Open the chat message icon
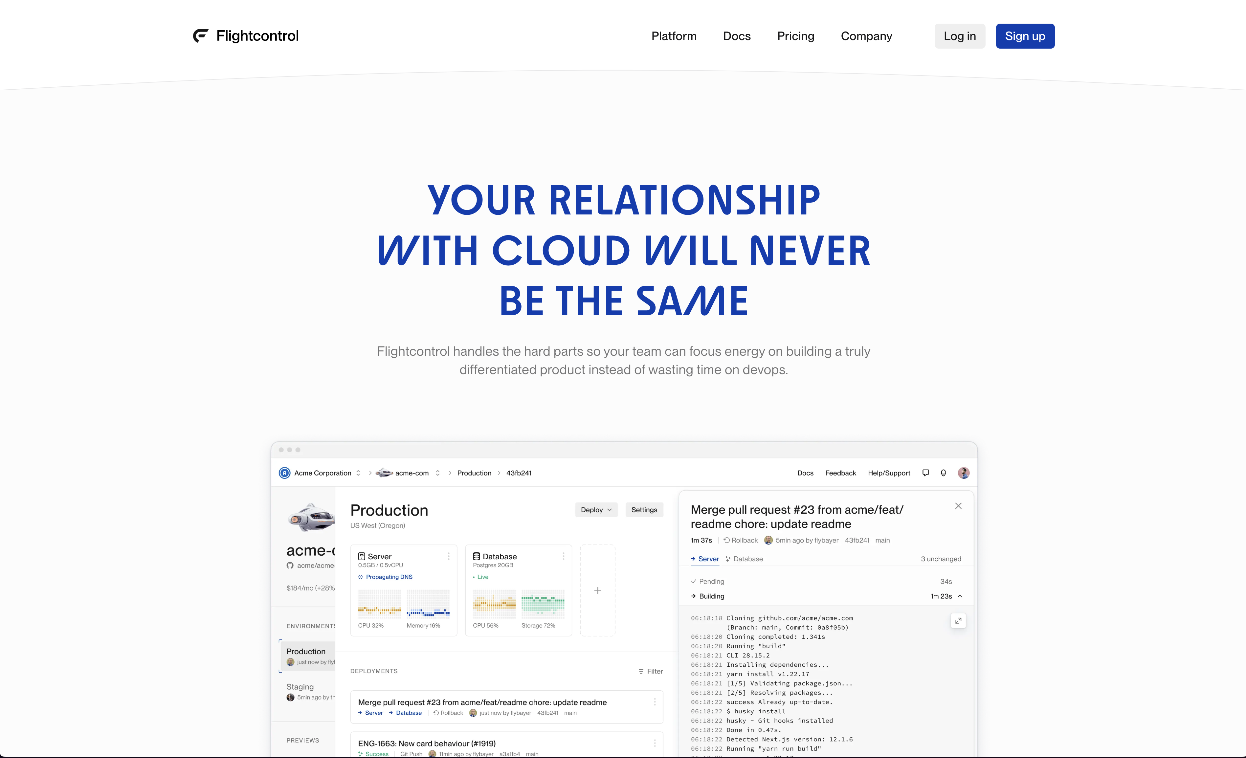The image size is (1246, 758). [925, 473]
